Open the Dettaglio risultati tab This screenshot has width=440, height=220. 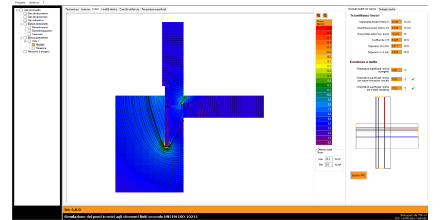[390, 9]
